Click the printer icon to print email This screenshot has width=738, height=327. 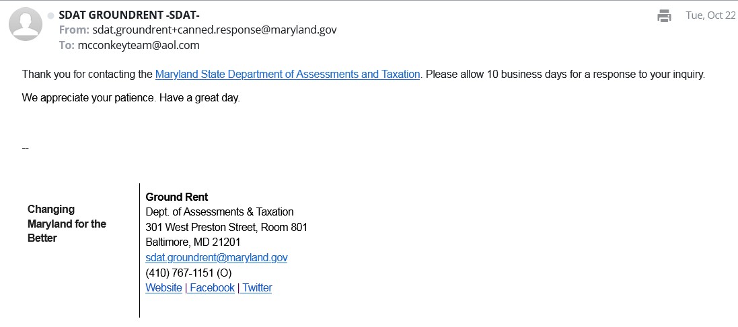tap(665, 16)
